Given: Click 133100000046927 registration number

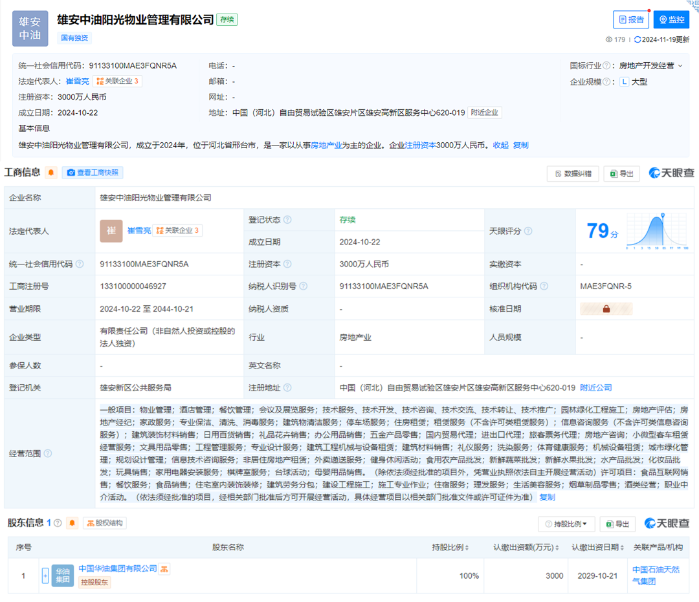Looking at the screenshot, I should tap(133, 286).
